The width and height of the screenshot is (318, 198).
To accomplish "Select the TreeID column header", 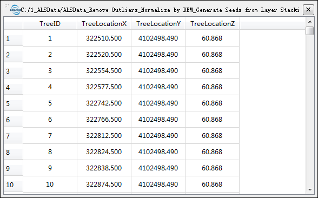I will point(50,24).
